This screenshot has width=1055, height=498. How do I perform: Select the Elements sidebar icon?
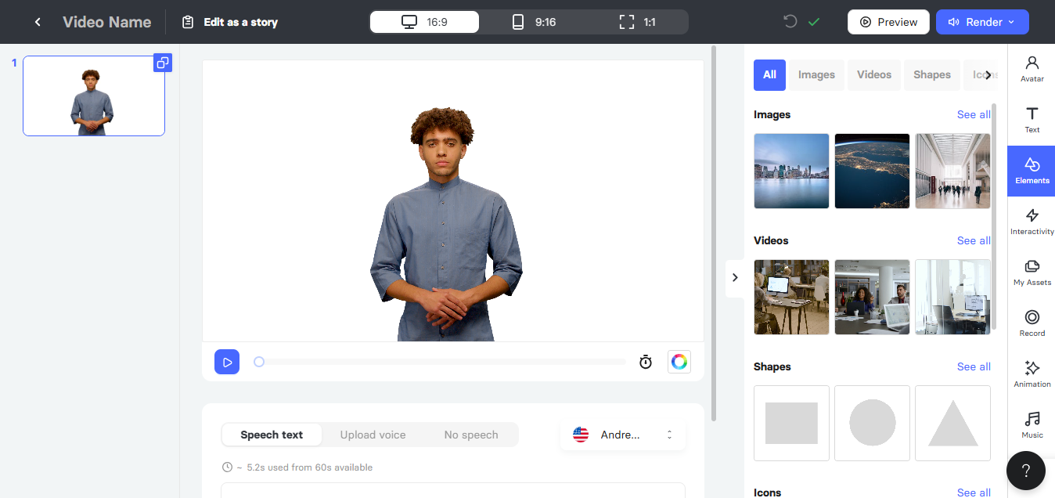[x=1032, y=171]
